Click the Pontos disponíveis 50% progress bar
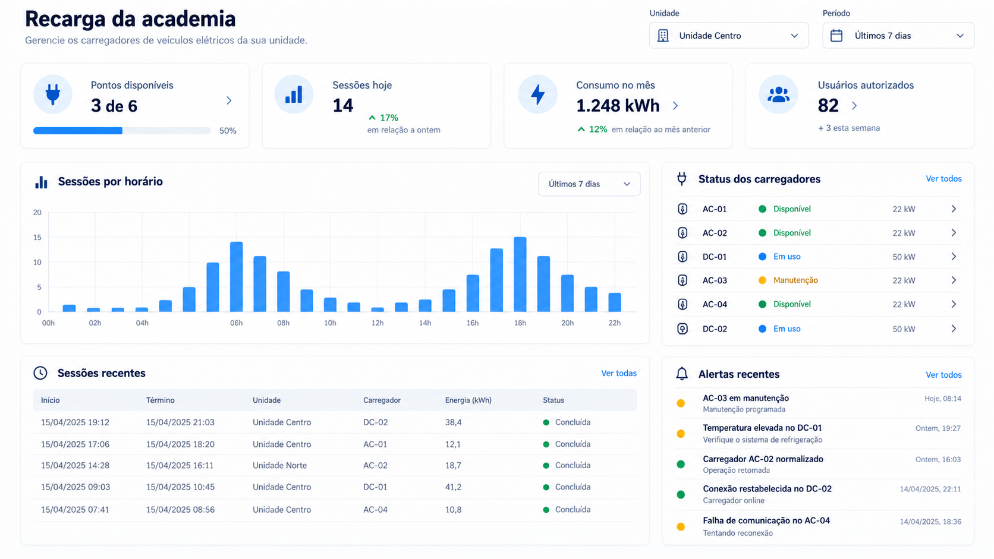 click(122, 131)
